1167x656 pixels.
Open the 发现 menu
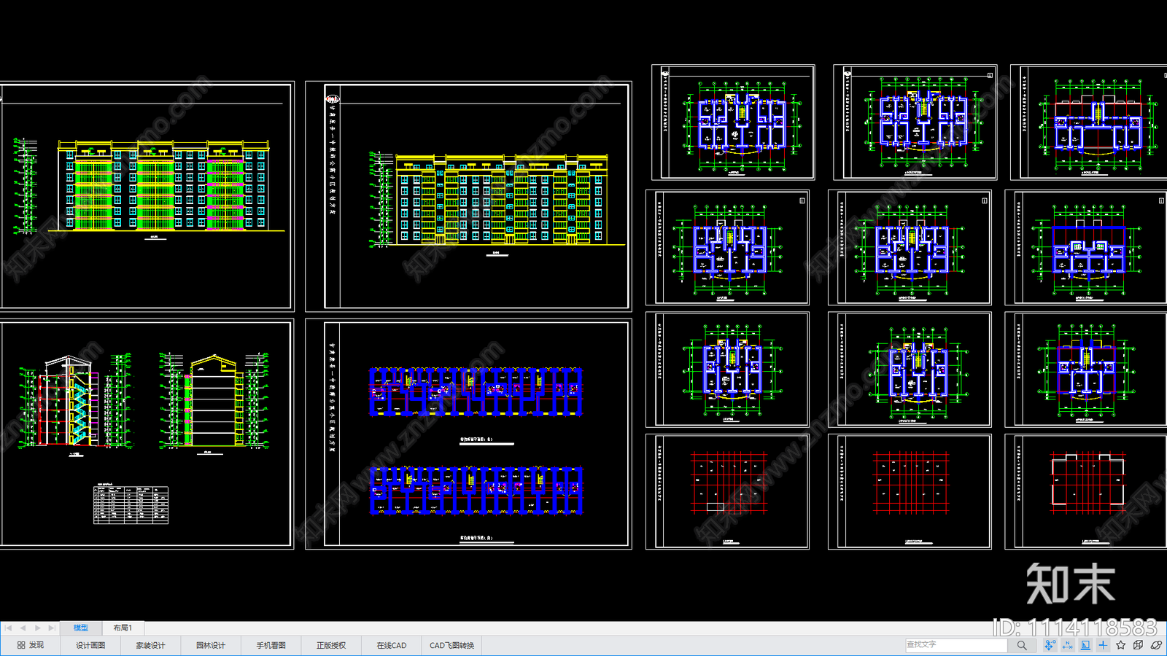click(31, 645)
